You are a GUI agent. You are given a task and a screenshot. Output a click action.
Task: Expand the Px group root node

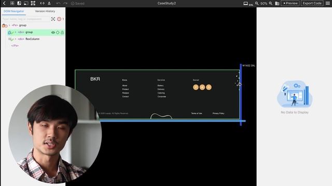point(9,25)
